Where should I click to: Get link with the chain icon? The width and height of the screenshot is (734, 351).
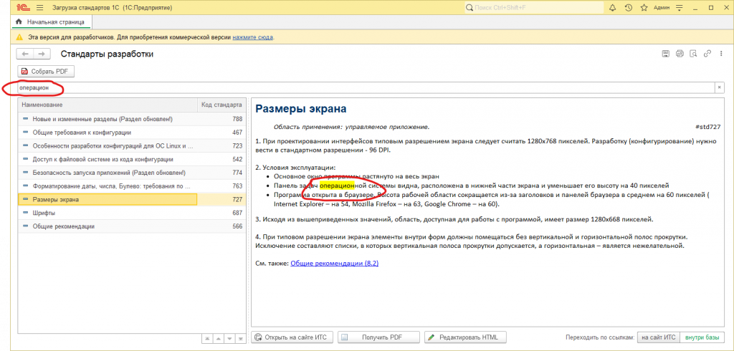707,53
